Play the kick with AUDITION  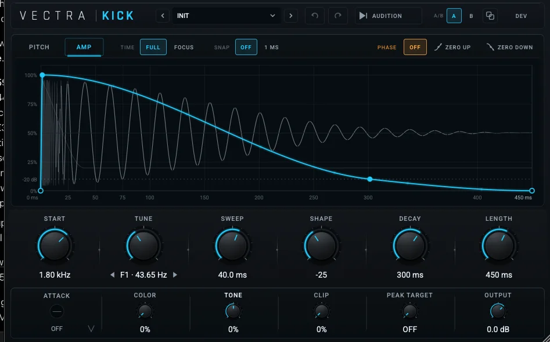tap(389, 16)
